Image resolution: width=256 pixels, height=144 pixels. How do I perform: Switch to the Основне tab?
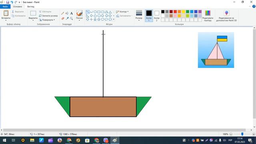point(18,6)
